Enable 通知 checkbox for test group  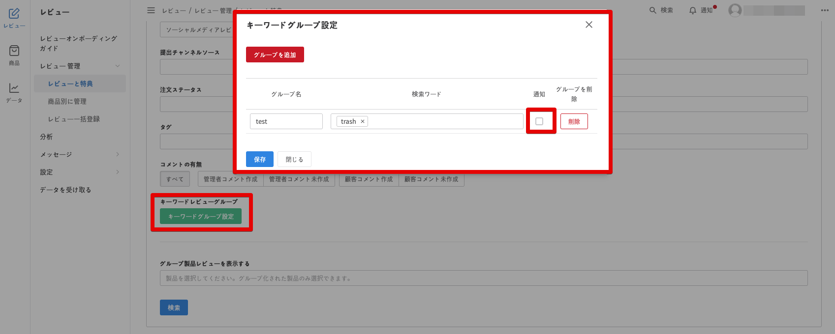539,121
